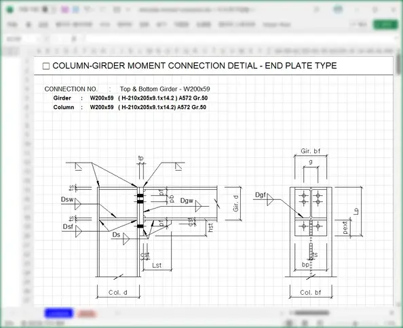Click the 'tp' dimension label above the end plate

click(x=140, y=158)
